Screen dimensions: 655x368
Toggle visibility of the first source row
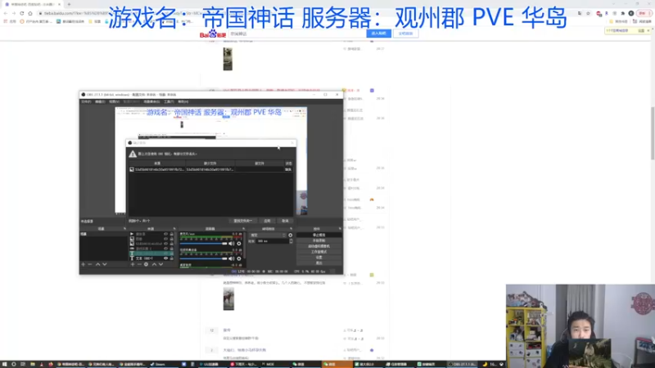tap(166, 234)
